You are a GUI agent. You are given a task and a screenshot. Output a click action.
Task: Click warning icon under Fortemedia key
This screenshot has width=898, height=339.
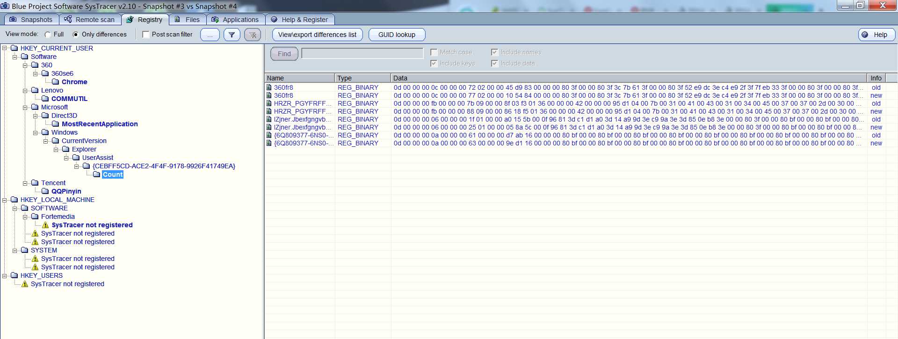click(x=45, y=225)
